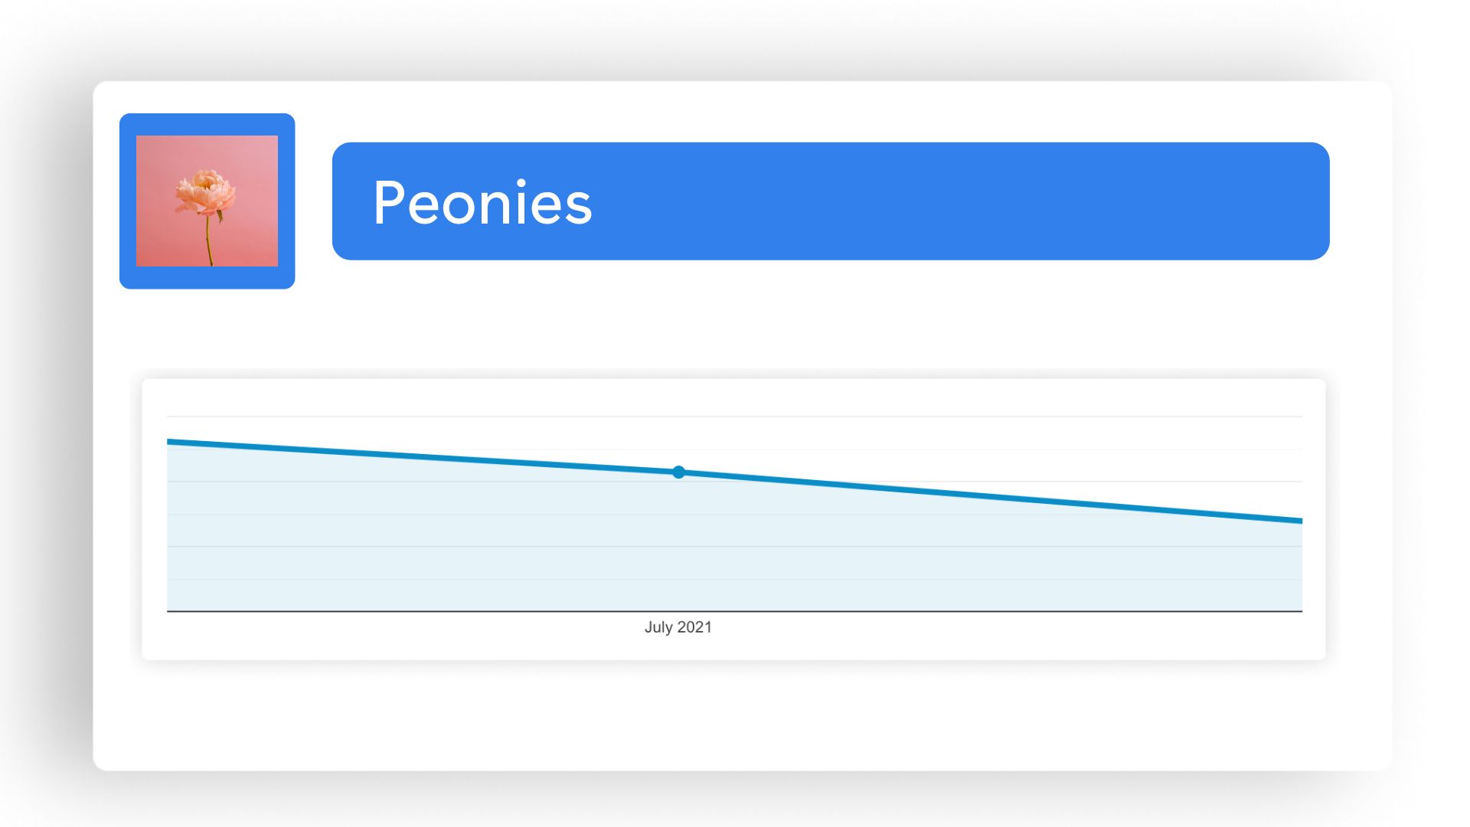Click the peony flower thumbnail image
The width and height of the screenshot is (1470, 827).
[207, 201]
